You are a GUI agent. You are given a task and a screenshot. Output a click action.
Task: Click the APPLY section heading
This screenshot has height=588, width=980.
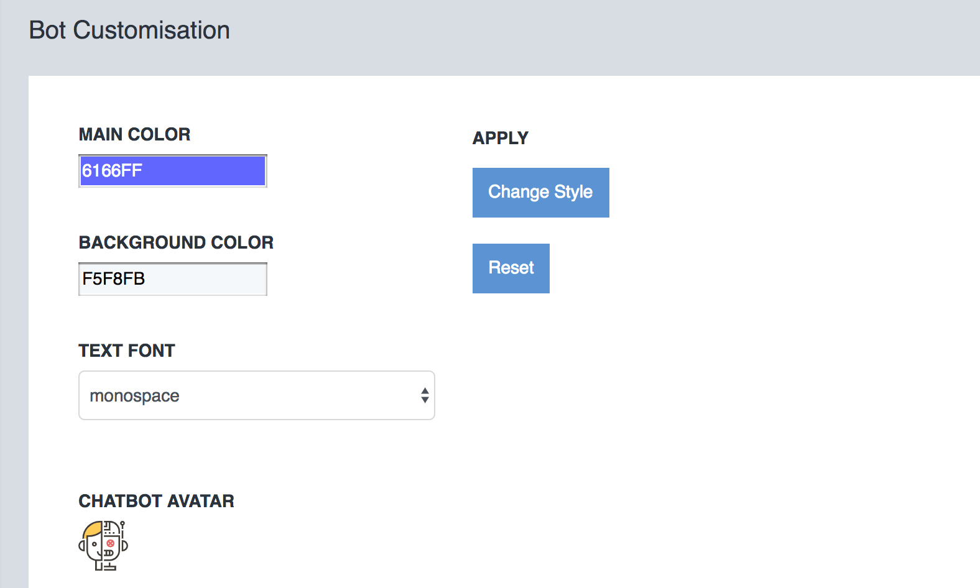pos(501,138)
